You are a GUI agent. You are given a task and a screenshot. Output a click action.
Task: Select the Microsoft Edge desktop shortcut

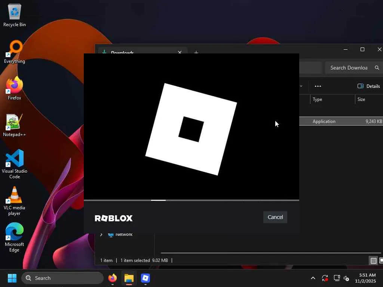(15, 237)
